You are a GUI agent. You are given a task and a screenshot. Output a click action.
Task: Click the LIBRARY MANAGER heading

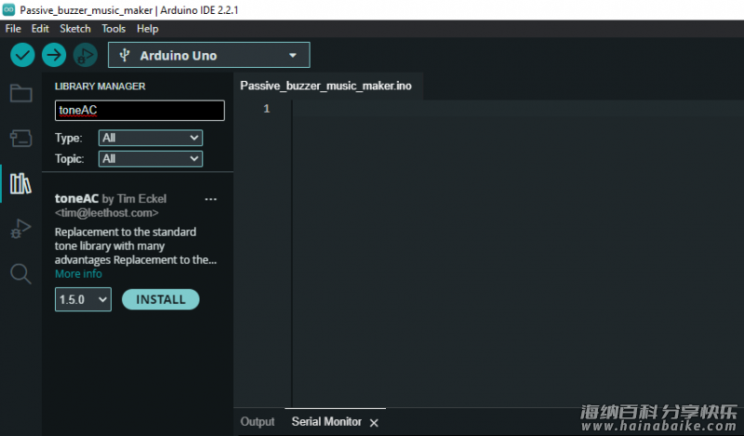tap(100, 86)
